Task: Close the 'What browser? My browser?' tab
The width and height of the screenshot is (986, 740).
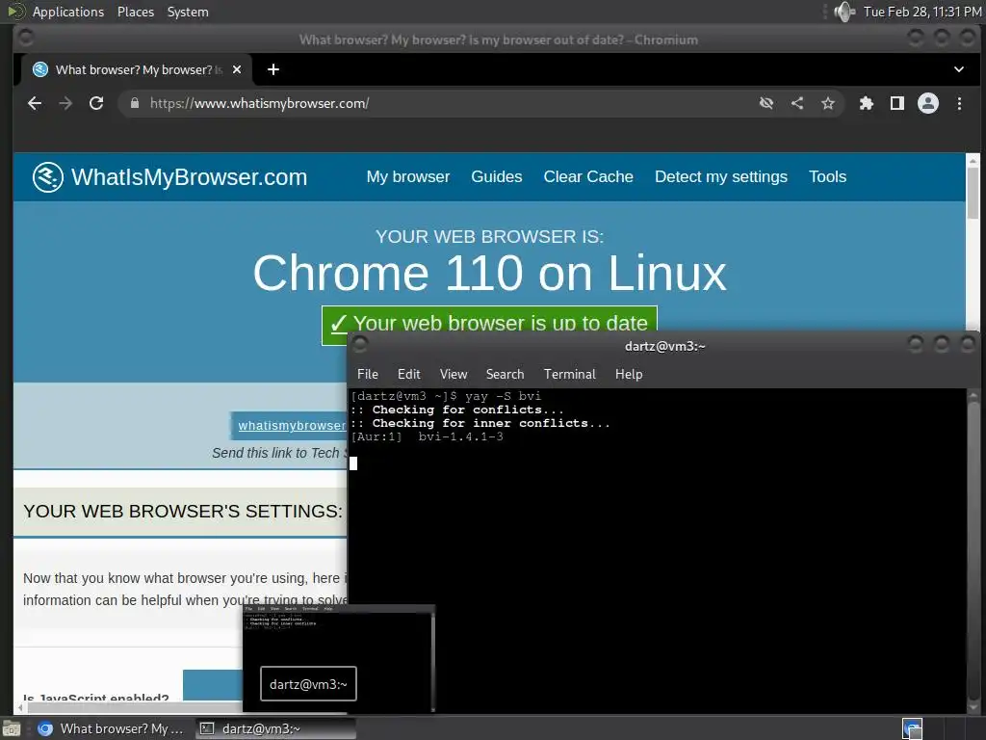Action: coord(237,69)
